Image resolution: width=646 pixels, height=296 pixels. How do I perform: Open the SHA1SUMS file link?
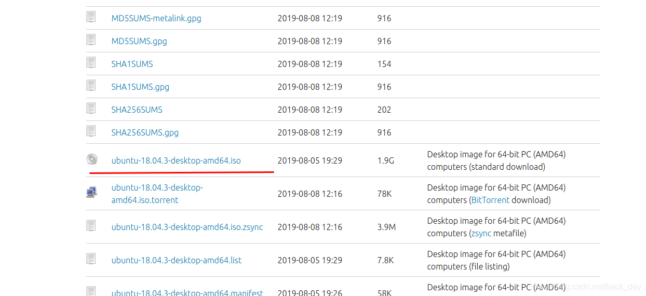click(x=132, y=64)
